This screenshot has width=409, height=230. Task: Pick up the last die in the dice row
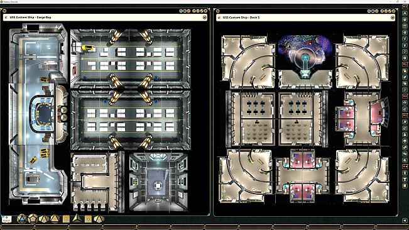tap(99, 219)
